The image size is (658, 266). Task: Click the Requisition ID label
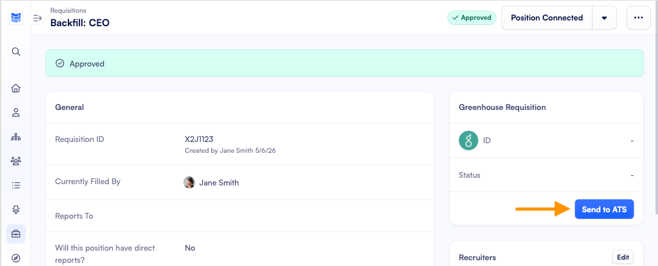tap(80, 139)
